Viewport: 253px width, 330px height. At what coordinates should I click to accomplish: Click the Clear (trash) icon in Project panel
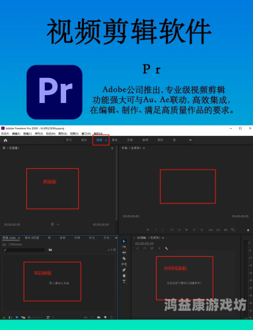(x=112, y=317)
